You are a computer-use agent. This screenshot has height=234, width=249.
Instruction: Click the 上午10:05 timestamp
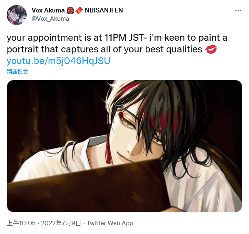tap(21, 223)
